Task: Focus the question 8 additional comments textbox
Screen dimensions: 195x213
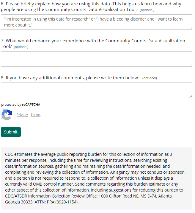Action: pos(96,90)
